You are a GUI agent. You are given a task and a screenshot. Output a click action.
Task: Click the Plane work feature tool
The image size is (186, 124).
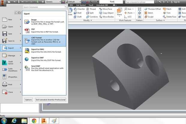coord(119,12)
